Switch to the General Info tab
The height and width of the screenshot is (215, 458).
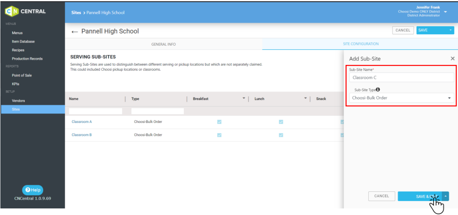click(x=164, y=44)
